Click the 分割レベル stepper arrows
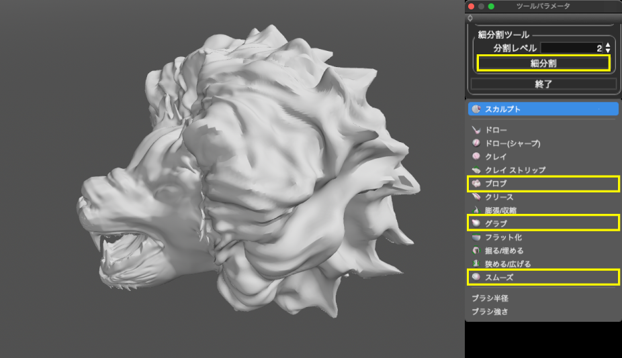Viewport: 622px width, 358px height. coord(608,48)
